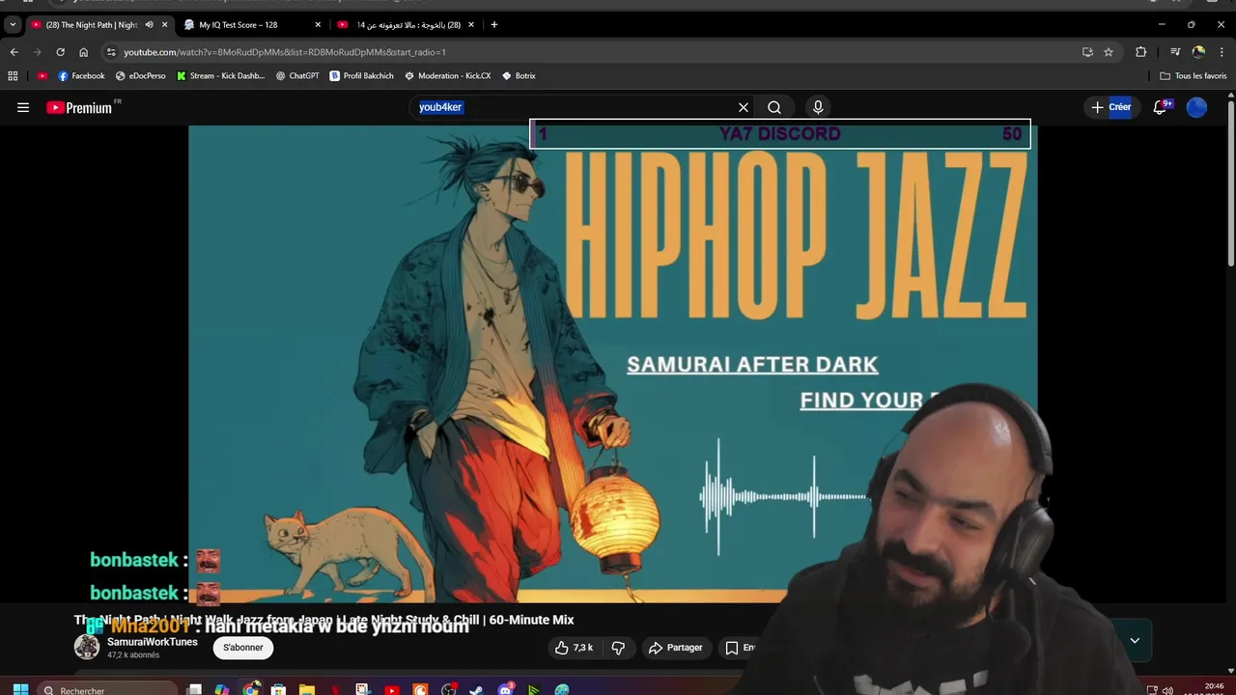1236x695 pixels.
Task: View site information in address bar
Action: point(111,52)
